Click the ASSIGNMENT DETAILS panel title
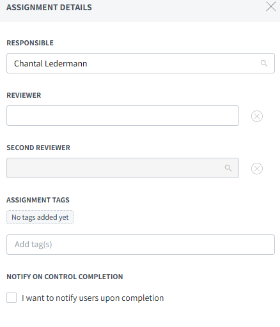Image resolution: width=280 pixels, height=327 pixels. click(x=49, y=8)
